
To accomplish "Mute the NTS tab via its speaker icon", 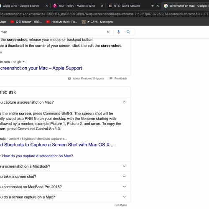I will click(153, 6).
